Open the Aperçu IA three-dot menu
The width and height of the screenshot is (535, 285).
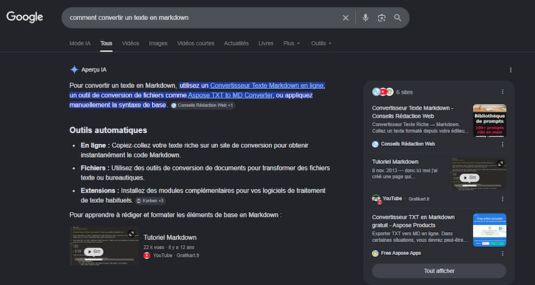point(510,70)
